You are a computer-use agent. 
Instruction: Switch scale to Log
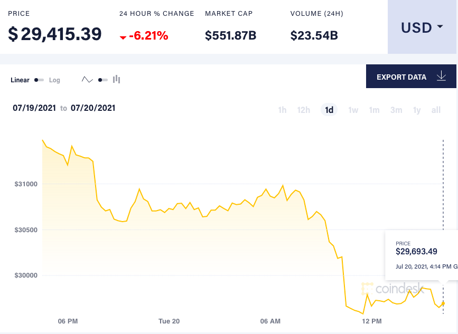click(54, 80)
